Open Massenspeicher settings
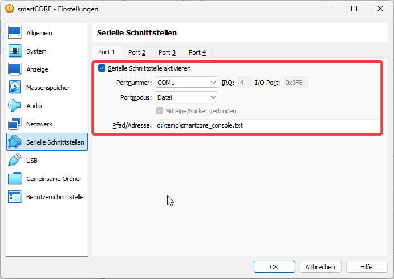Screen dimensions: 394x279 pyautogui.click(x=47, y=88)
